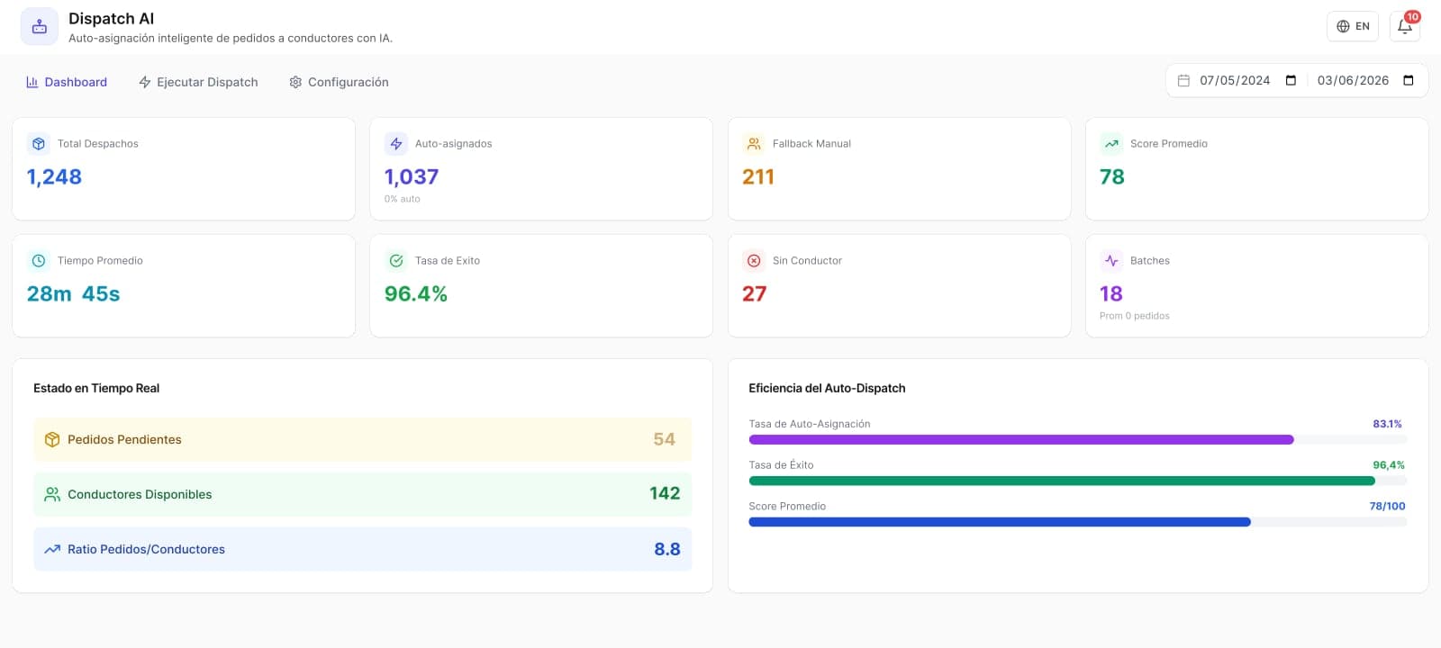This screenshot has height=648, width=1441.
Task: Click the Sin Conductor red X icon
Action: tap(754, 260)
